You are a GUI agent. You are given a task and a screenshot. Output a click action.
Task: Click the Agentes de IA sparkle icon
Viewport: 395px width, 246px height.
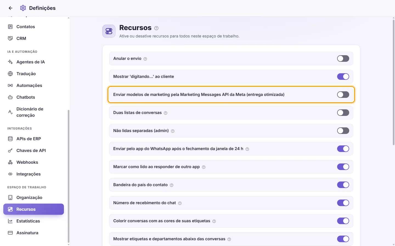click(x=10, y=62)
